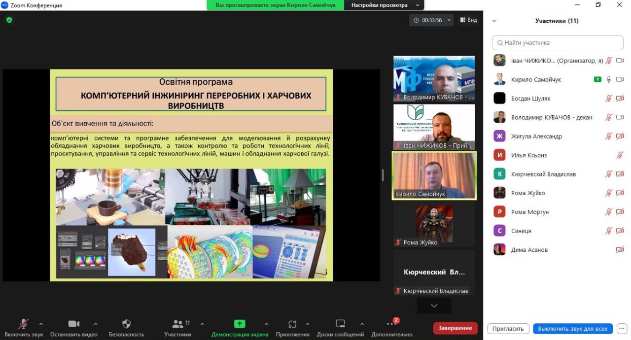Viewport: 631px width, 340px height.
Task: Click muted mic icon for Рома Жуйко
Action: click(609, 193)
